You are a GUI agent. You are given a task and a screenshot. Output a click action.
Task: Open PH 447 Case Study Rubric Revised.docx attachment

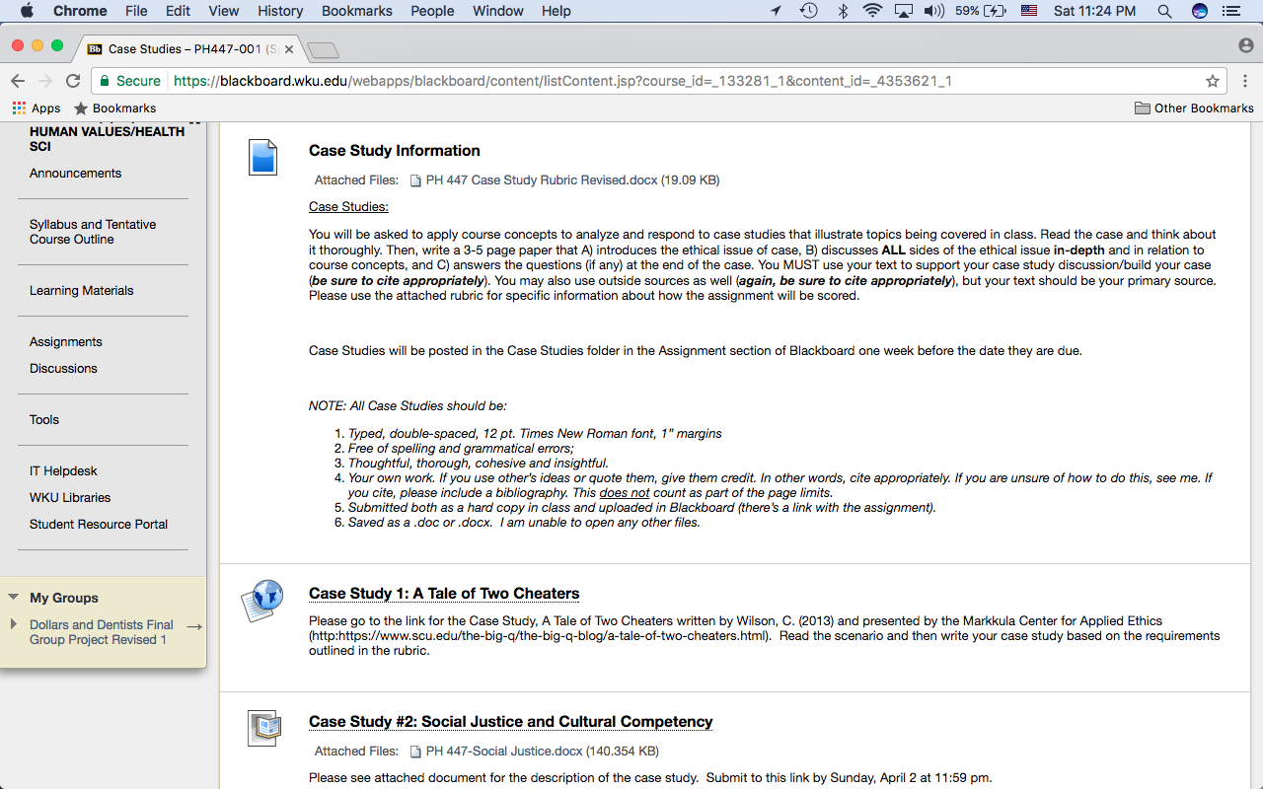[541, 180]
